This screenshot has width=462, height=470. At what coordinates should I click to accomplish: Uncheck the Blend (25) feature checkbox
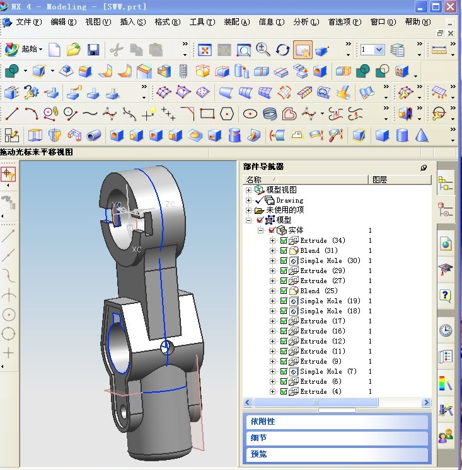click(x=284, y=291)
